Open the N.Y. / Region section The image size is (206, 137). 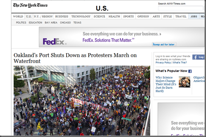[x=43, y=17]
